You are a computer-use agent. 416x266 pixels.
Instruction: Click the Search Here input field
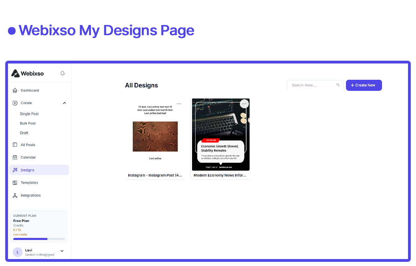click(315, 85)
